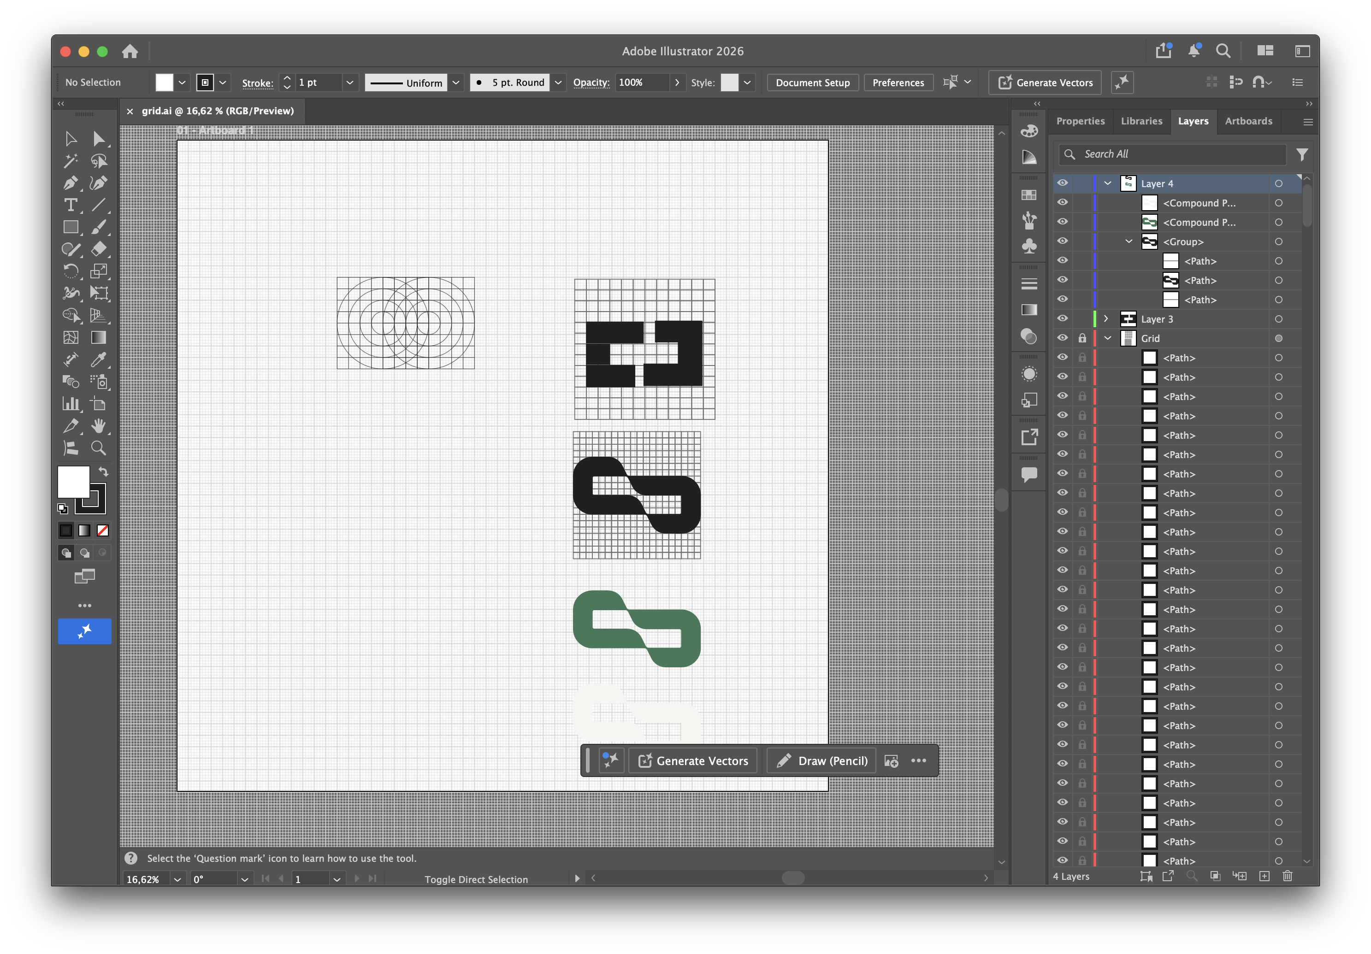Pick the Magic Wand tool
The image size is (1371, 954).
[71, 161]
